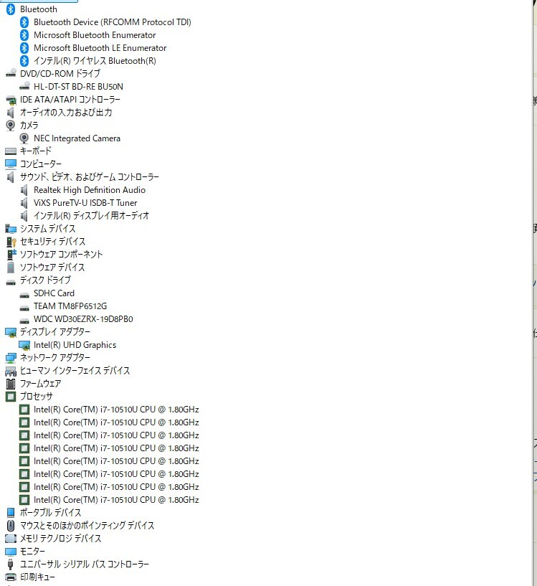Click the ネットワーク アダプター icon

(11, 358)
